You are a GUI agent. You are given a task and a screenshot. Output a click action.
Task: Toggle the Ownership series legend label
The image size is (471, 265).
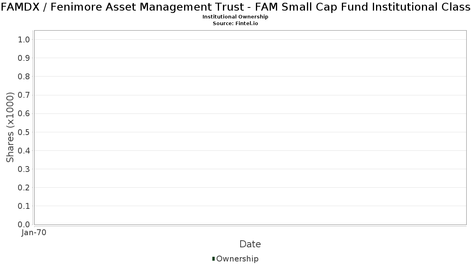(x=237, y=259)
